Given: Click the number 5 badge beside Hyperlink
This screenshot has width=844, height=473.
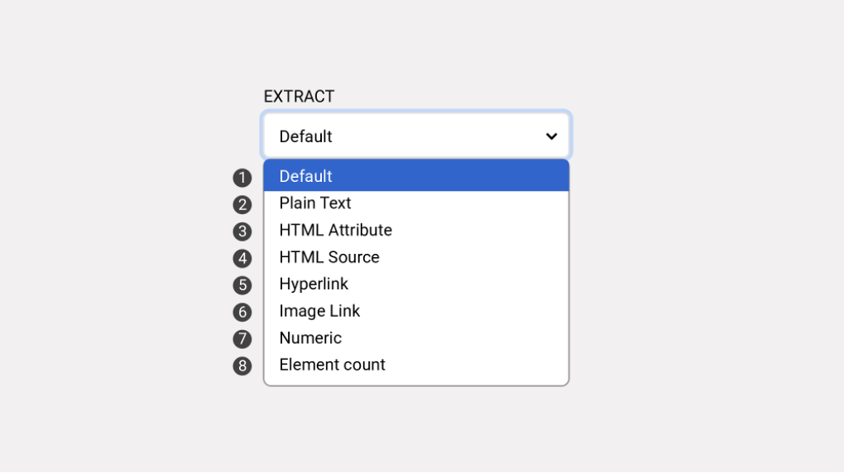Looking at the screenshot, I should [242, 285].
